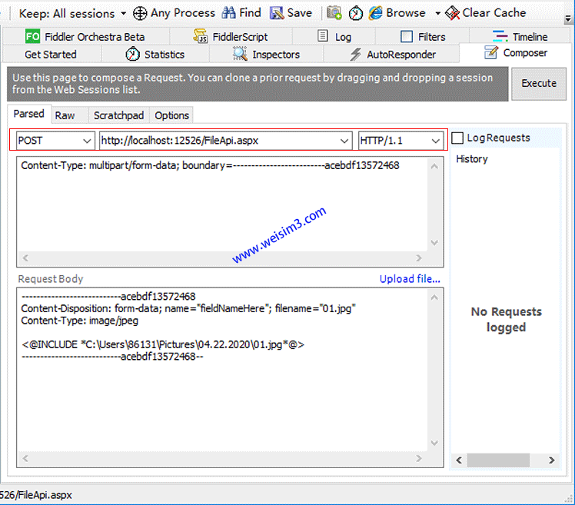Open the HTTP/1.1 version dropdown
The width and height of the screenshot is (575, 505).
click(x=401, y=141)
